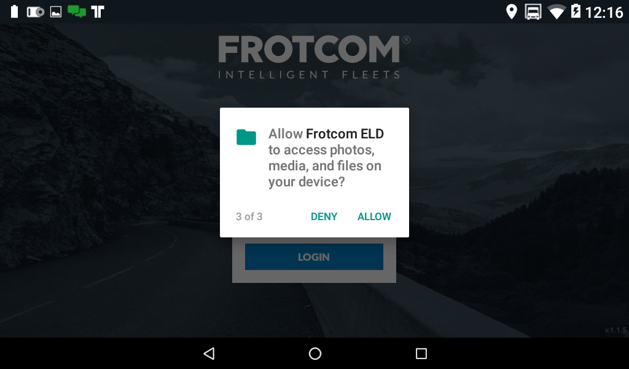The image size is (629, 369).
Task: Tap DENY in the permission dialog
Action: [x=324, y=217]
